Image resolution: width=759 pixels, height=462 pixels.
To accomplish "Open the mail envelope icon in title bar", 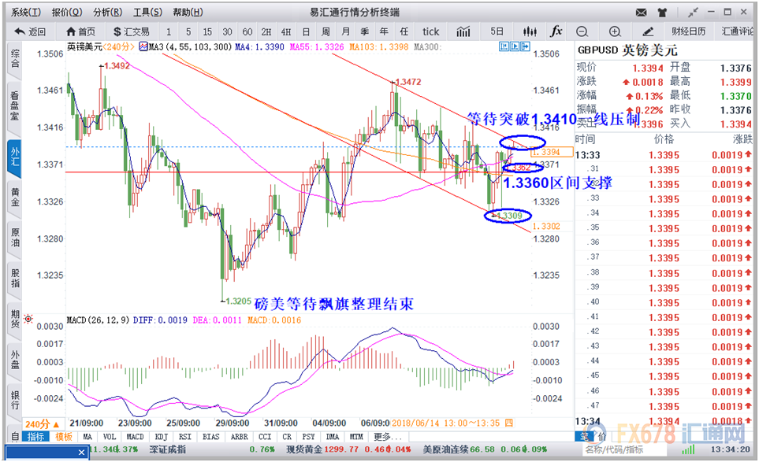I will (641, 13).
